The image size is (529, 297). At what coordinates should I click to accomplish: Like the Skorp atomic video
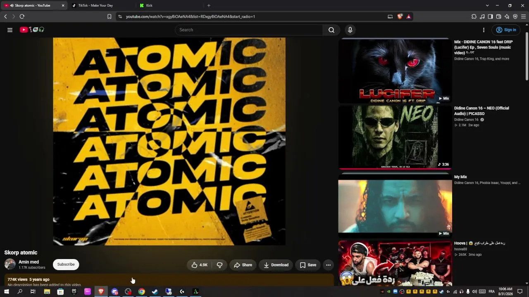click(x=199, y=265)
